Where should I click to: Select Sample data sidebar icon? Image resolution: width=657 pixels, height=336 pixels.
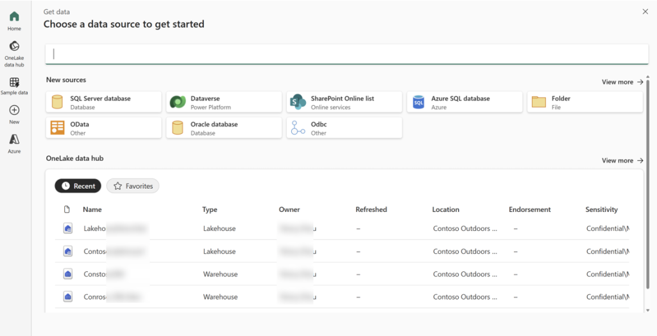[14, 86]
